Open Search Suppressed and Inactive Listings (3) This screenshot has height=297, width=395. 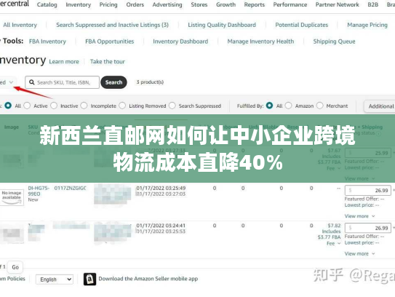pos(112,25)
